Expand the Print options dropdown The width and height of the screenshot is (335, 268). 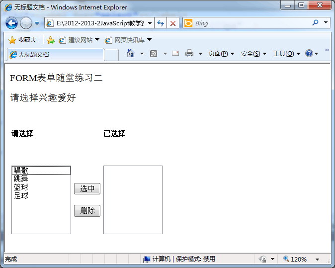click(200, 54)
